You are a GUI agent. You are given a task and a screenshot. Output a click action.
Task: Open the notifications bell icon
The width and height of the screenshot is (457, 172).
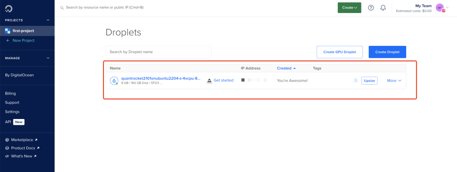[x=383, y=8]
